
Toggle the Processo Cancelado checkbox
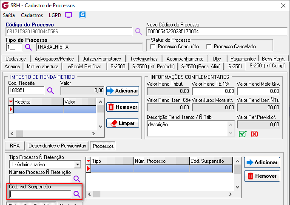pos(209,46)
